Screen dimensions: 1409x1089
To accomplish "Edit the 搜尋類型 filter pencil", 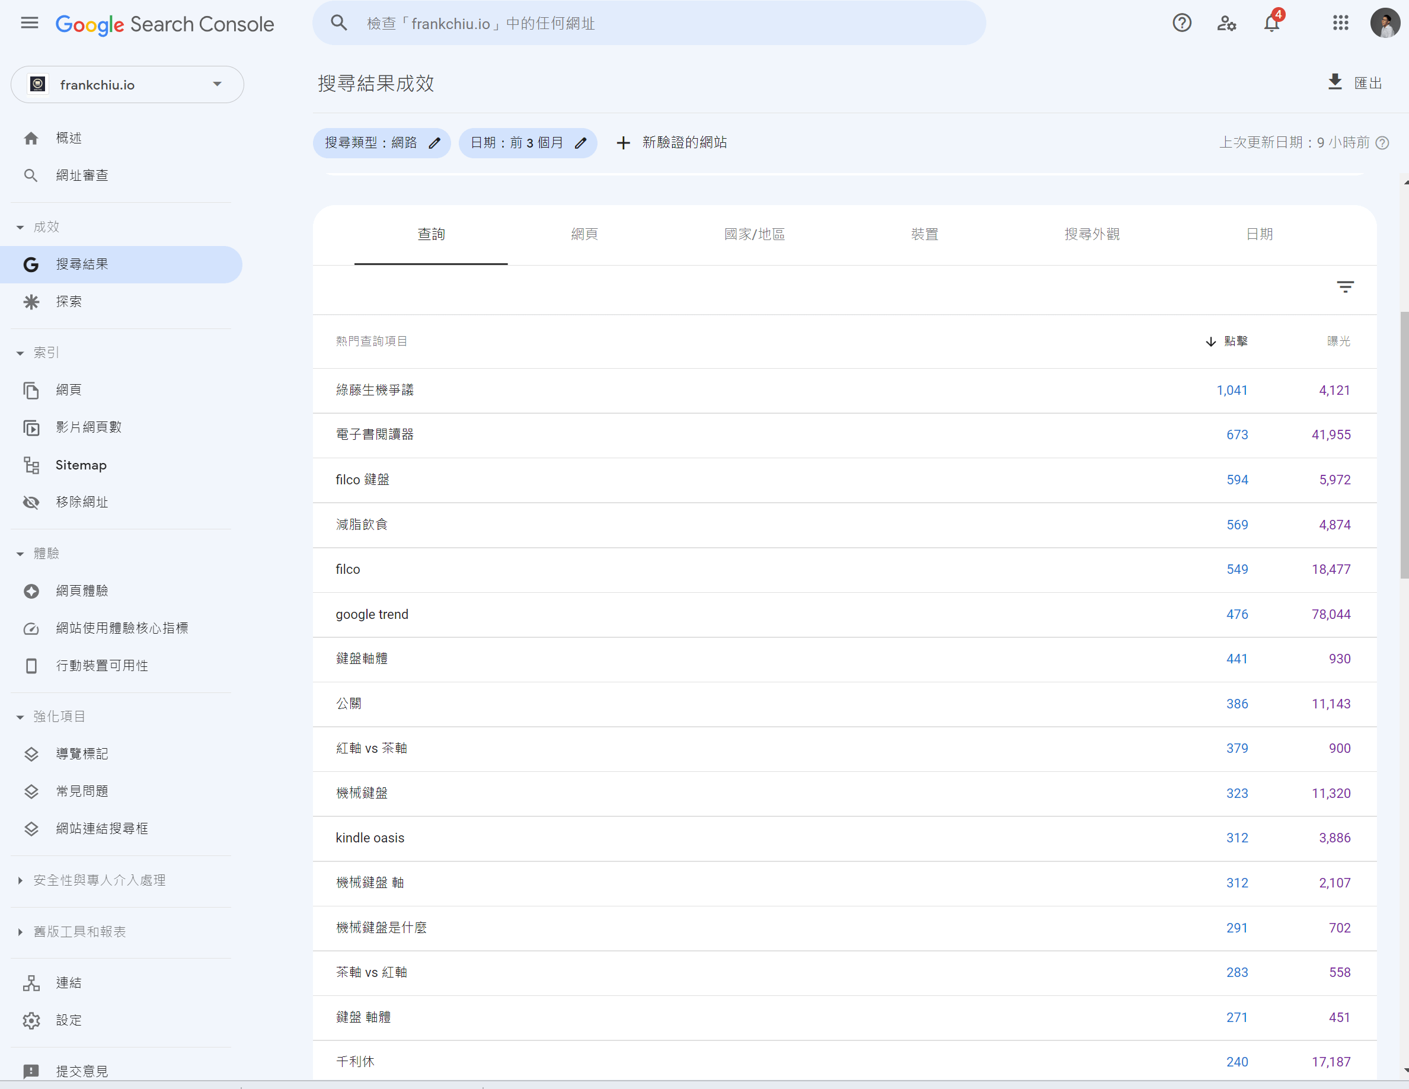I will pos(435,143).
